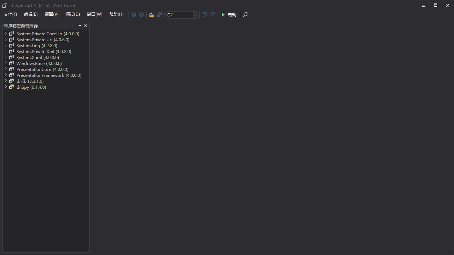Select System.Private.Xml (4.0.2.0) row text
454x255 pixels.
44,52
